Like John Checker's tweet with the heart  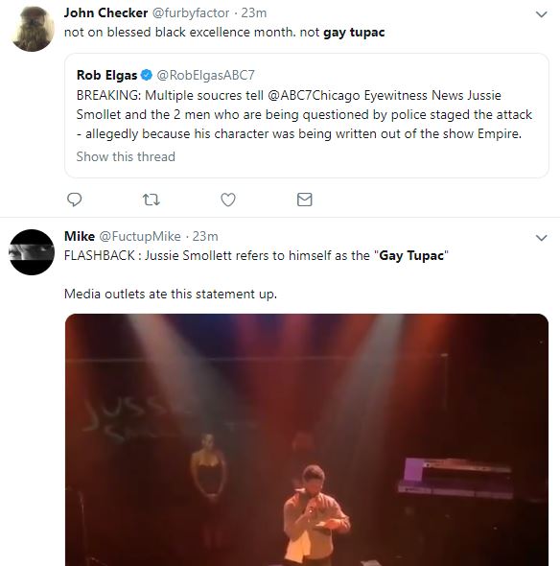click(x=228, y=200)
